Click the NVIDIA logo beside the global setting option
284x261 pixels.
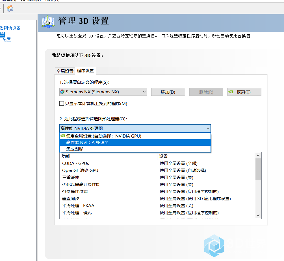[63, 136]
